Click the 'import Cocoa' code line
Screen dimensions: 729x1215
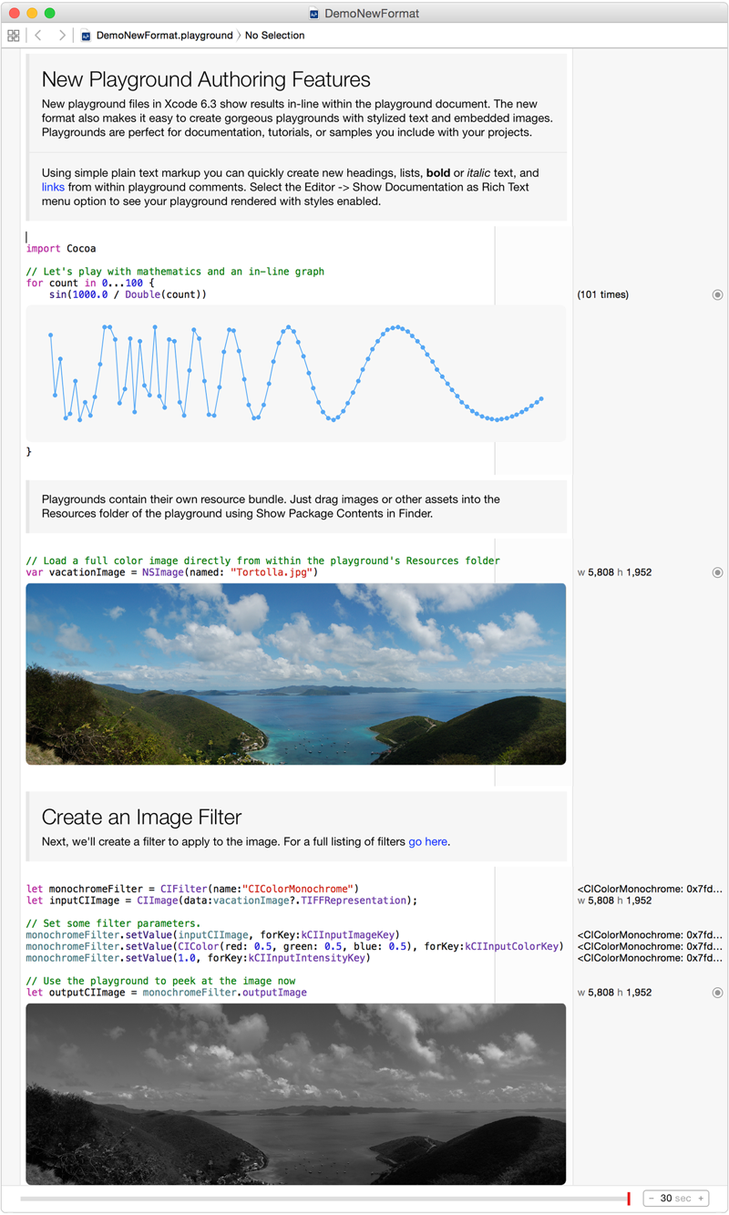pyautogui.click(x=61, y=249)
